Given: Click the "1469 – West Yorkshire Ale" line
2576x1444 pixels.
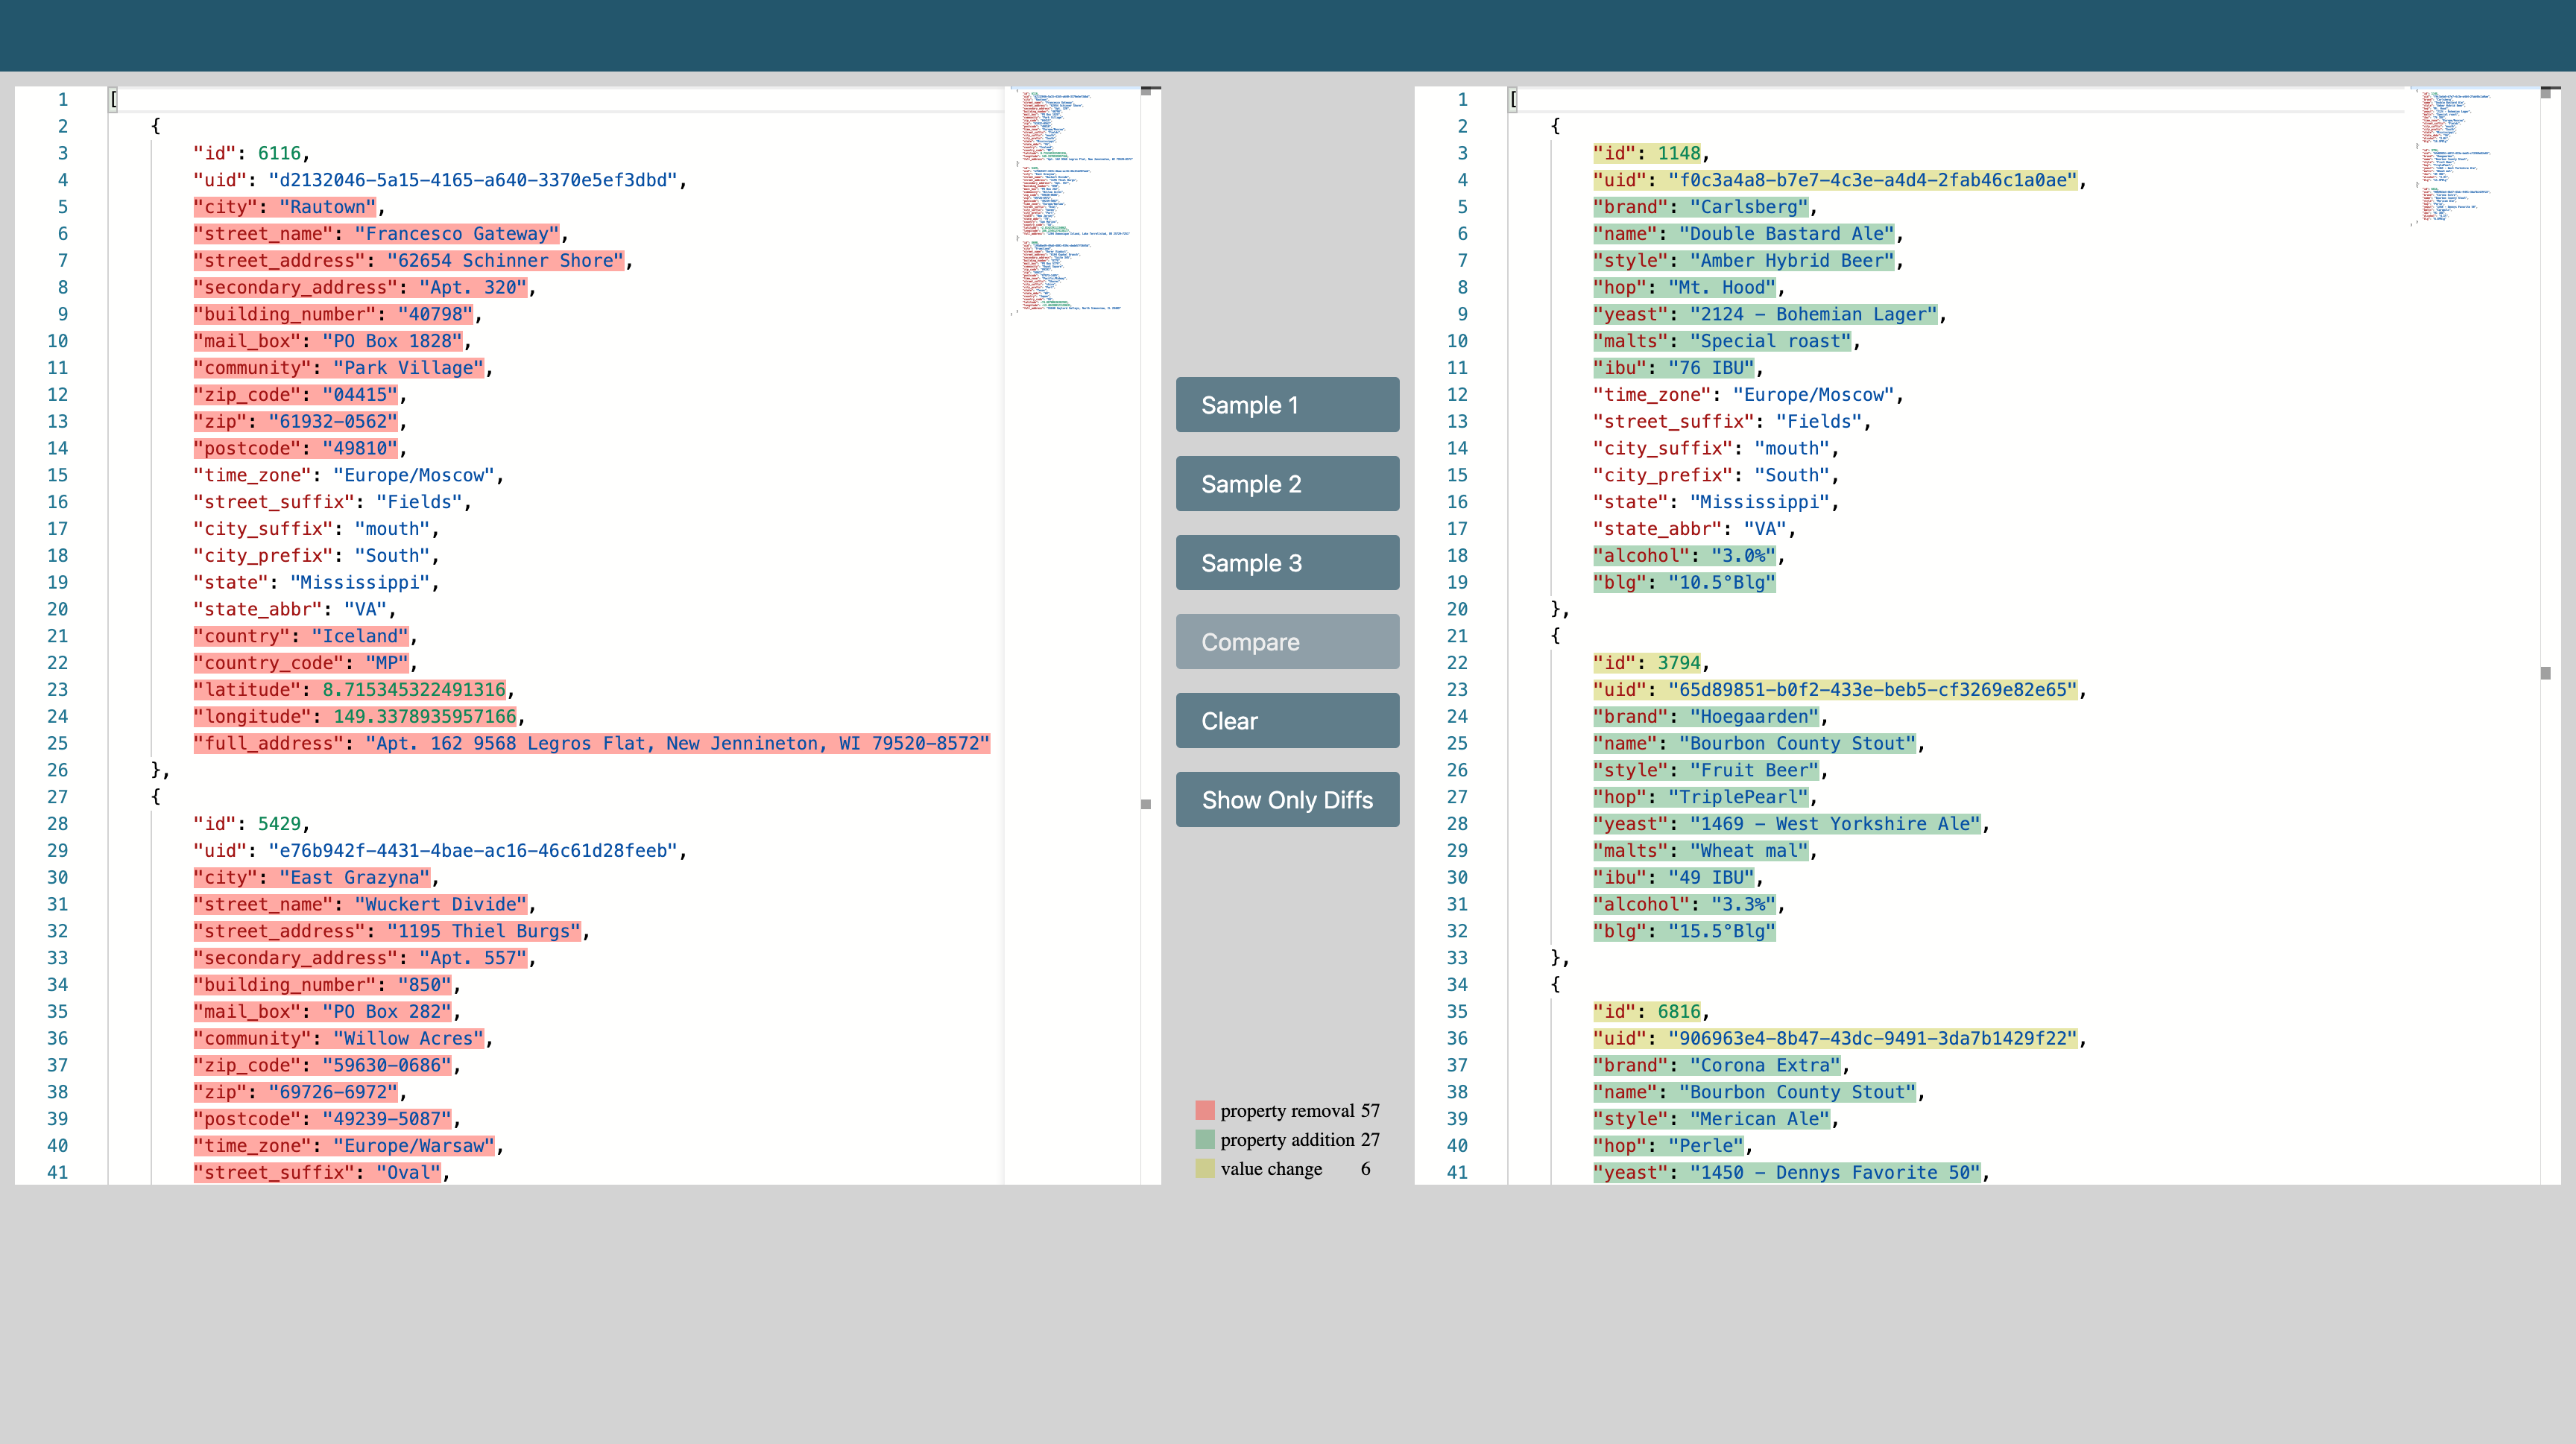Looking at the screenshot, I should click(1787, 823).
